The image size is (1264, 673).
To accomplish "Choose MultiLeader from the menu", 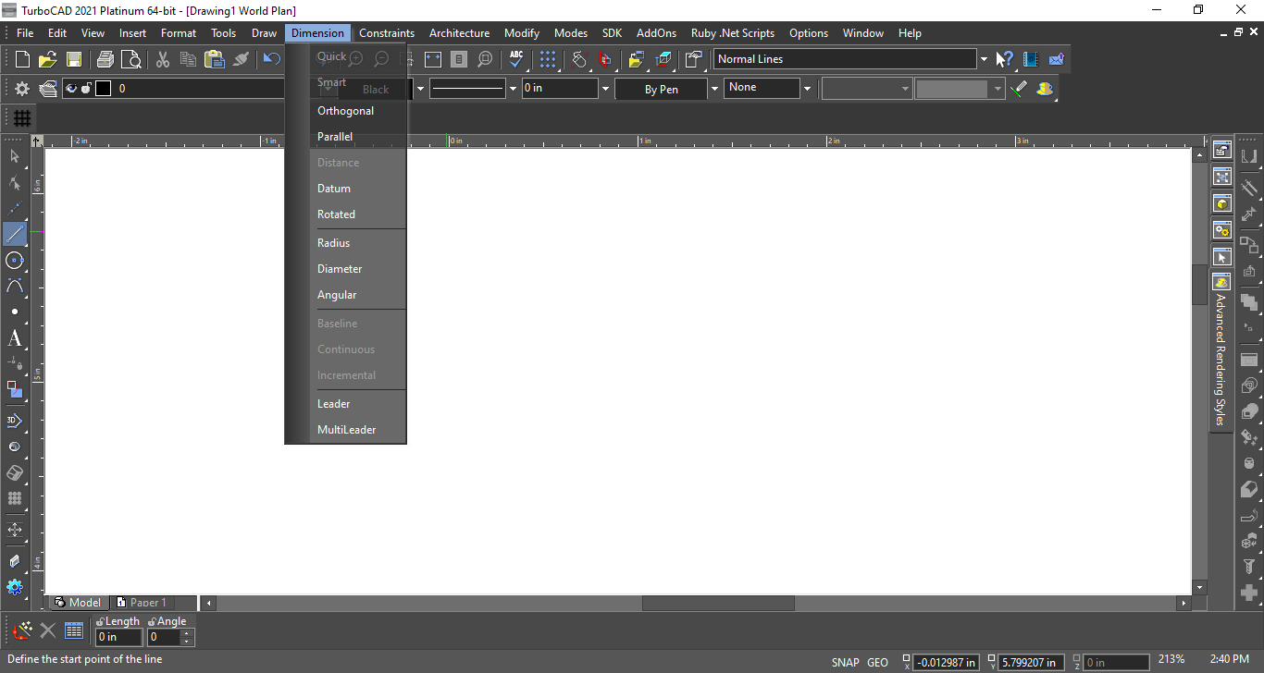I will (x=346, y=430).
